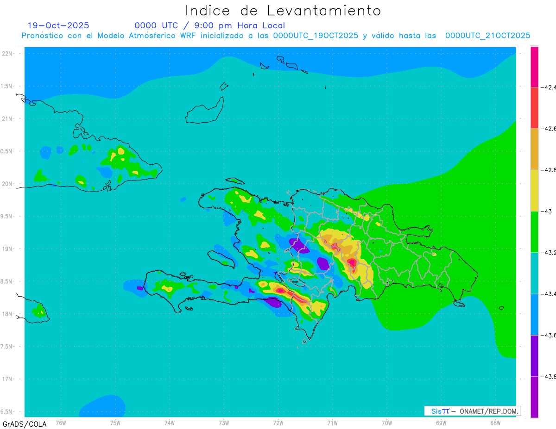This screenshot has width=556, height=429.
Task: Click the magenta legend swatch above -42.4
Action: [534, 67]
